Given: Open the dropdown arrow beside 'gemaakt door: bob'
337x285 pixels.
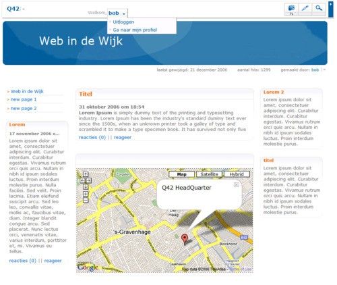Looking at the screenshot, I should 324,70.
